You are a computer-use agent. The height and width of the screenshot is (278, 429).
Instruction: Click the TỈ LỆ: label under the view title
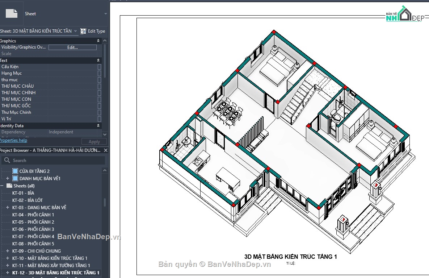click(x=291, y=264)
